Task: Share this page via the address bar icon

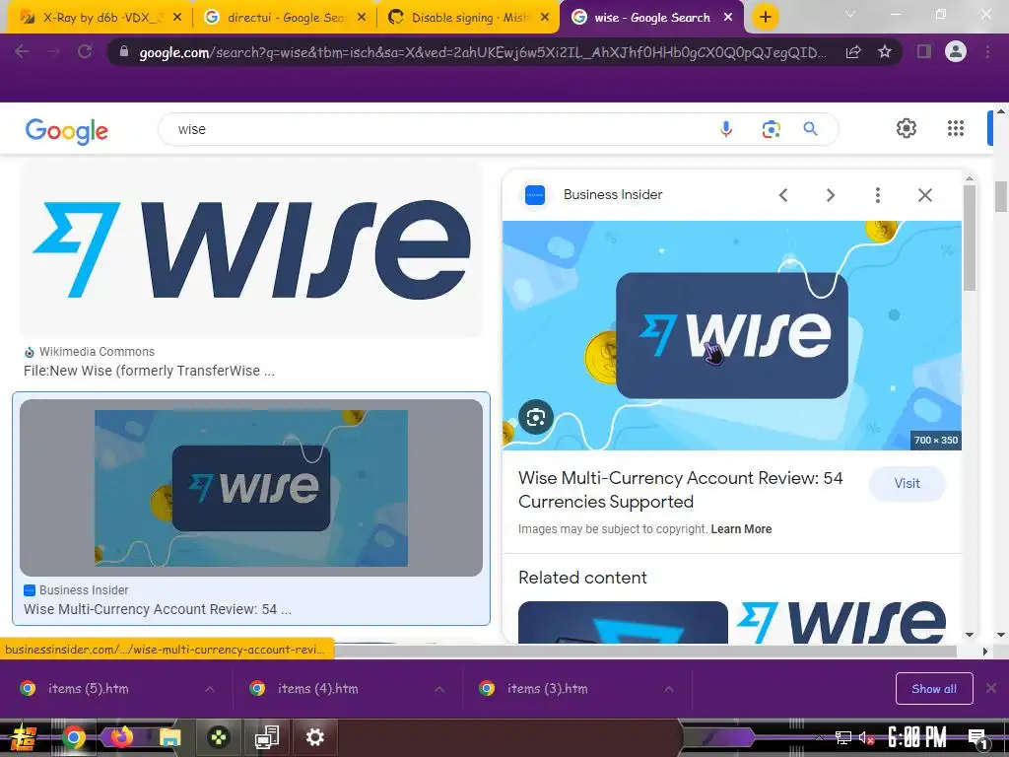Action: coord(853,51)
